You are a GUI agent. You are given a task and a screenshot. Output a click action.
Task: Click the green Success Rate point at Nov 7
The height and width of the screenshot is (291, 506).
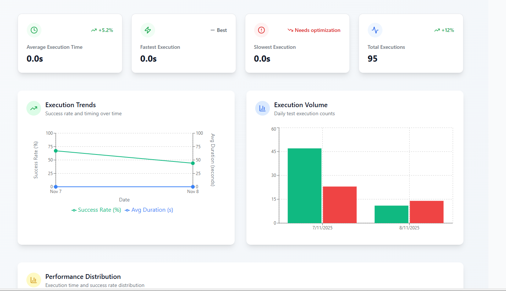point(56,151)
